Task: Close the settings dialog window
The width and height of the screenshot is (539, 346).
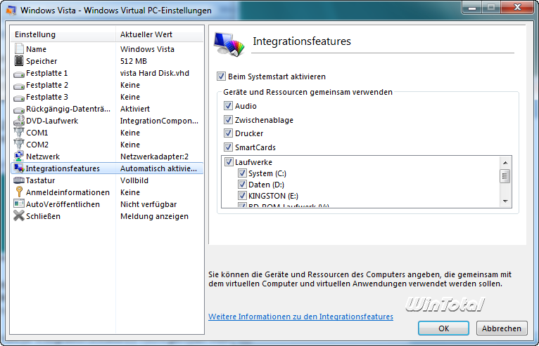Action: pos(517,7)
